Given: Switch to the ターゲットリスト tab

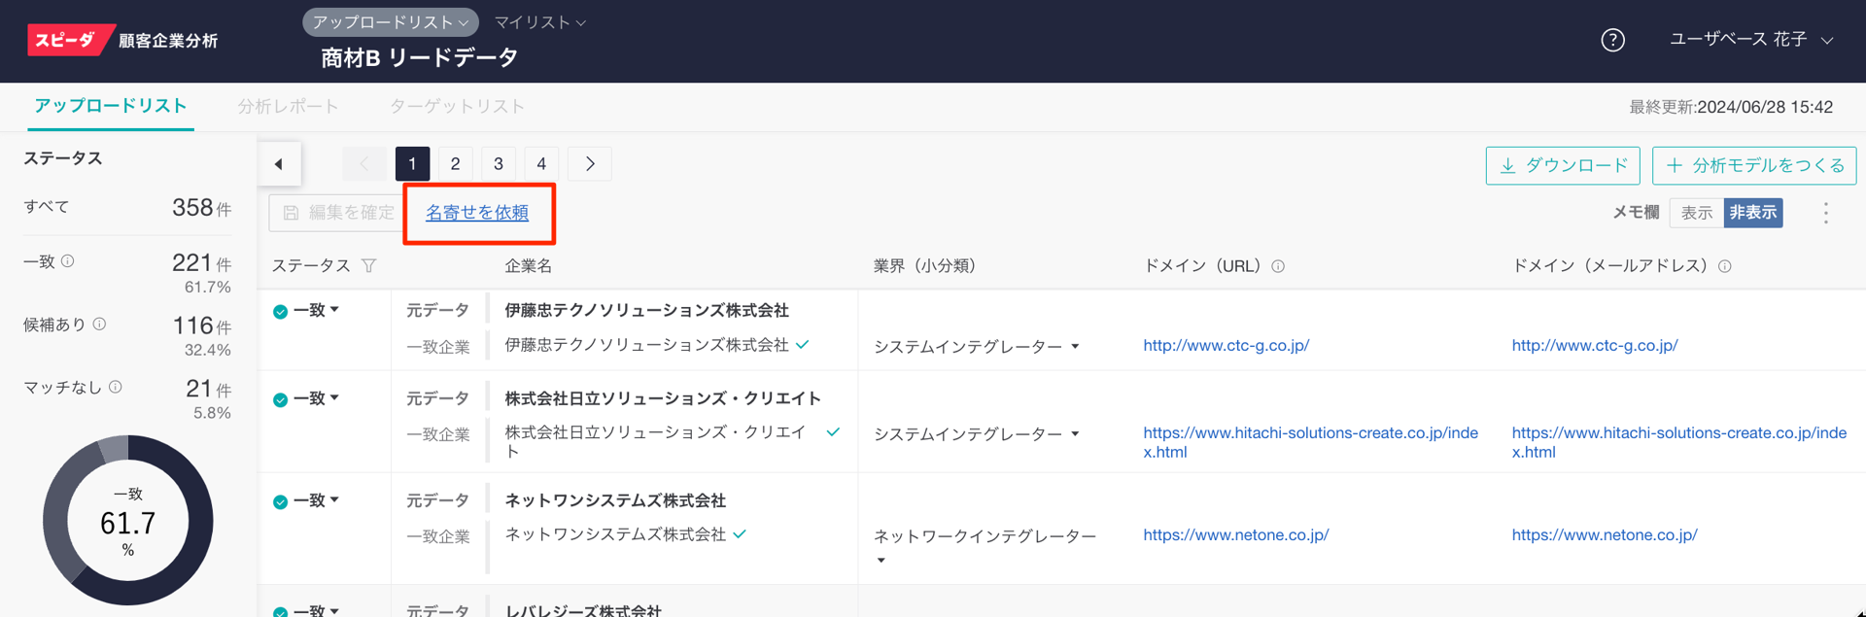Looking at the screenshot, I should [457, 107].
